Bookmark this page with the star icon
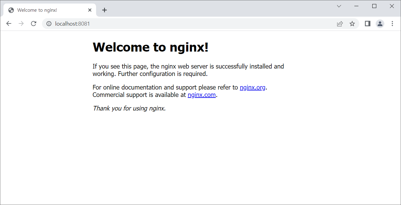Viewport: 401px width, 205px height. [x=352, y=23]
